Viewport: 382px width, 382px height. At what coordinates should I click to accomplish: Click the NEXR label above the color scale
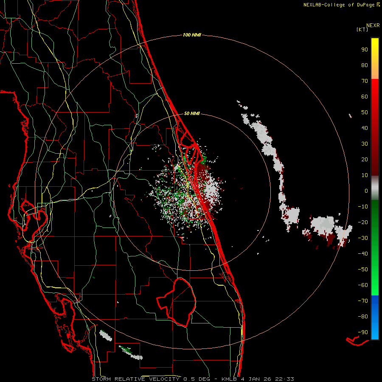coord(373,25)
